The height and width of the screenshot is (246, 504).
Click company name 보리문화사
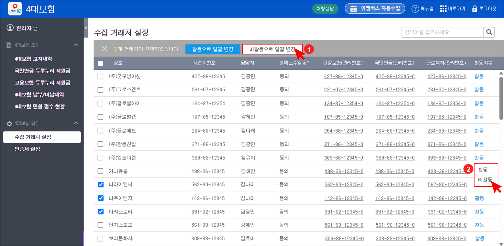121,238
